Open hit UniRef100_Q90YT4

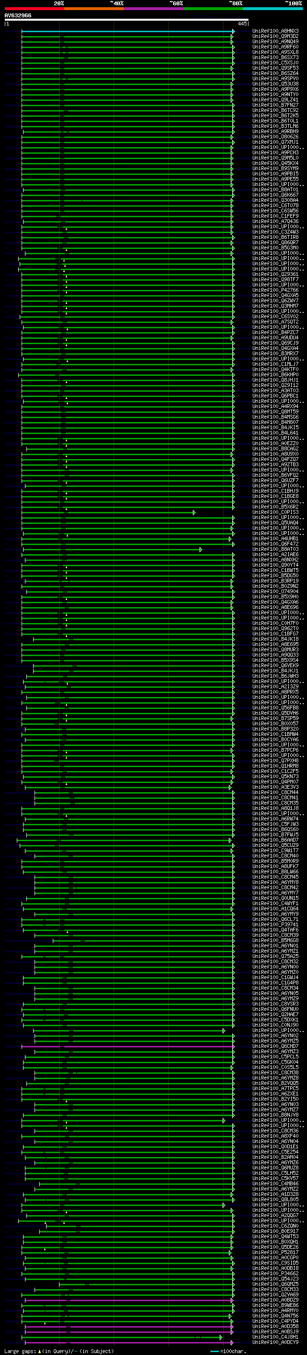click(275, 565)
